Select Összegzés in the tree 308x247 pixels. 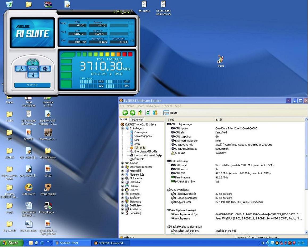(140, 132)
